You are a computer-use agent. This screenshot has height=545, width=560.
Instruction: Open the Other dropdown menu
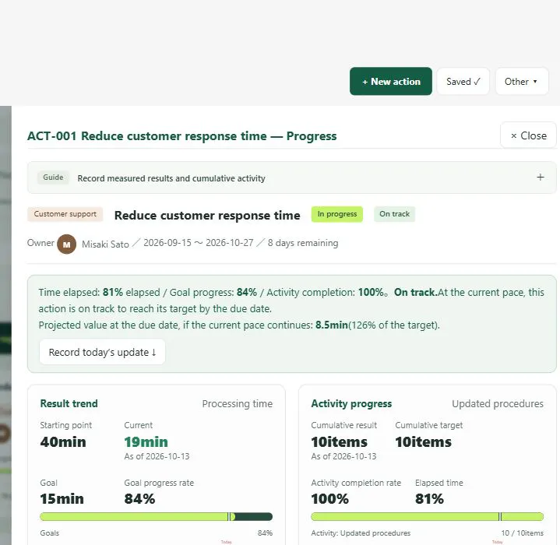(522, 82)
